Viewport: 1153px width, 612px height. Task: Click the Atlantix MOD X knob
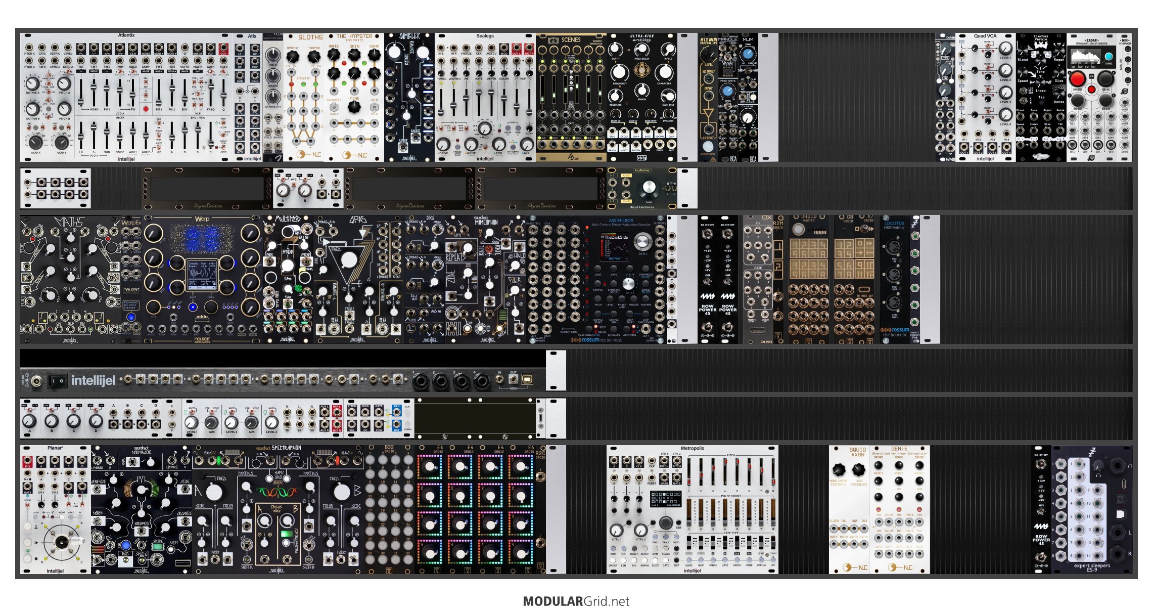35,142
